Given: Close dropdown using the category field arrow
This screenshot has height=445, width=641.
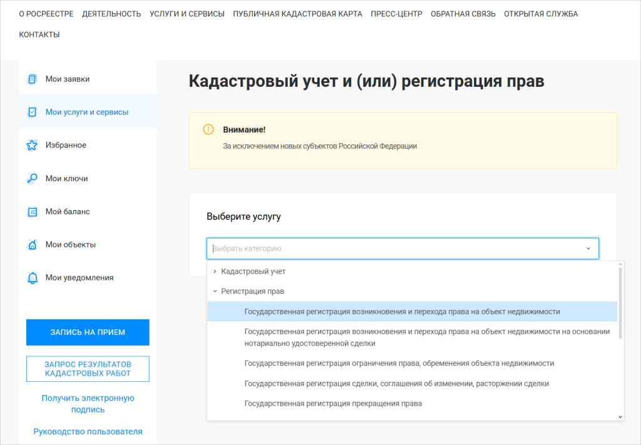Looking at the screenshot, I should pyautogui.click(x=588, y=249).
